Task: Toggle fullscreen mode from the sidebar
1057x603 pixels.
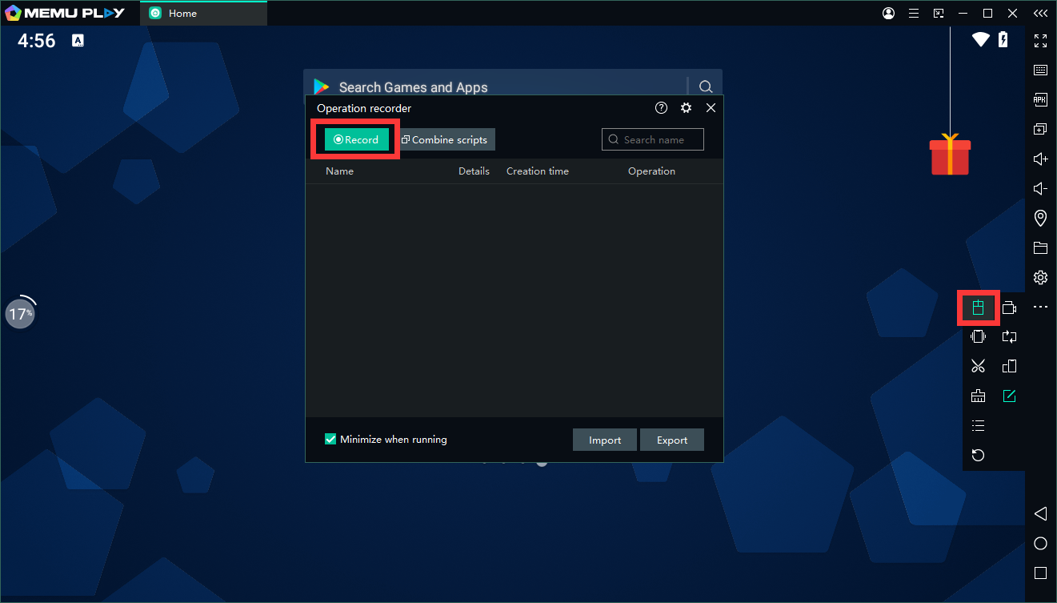Action: click(x=1040, y=41)
